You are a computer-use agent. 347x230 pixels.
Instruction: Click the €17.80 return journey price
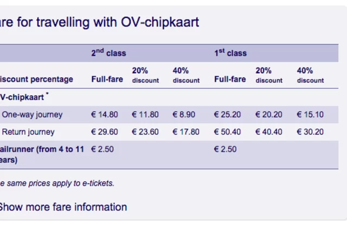[x=186, y=132]
